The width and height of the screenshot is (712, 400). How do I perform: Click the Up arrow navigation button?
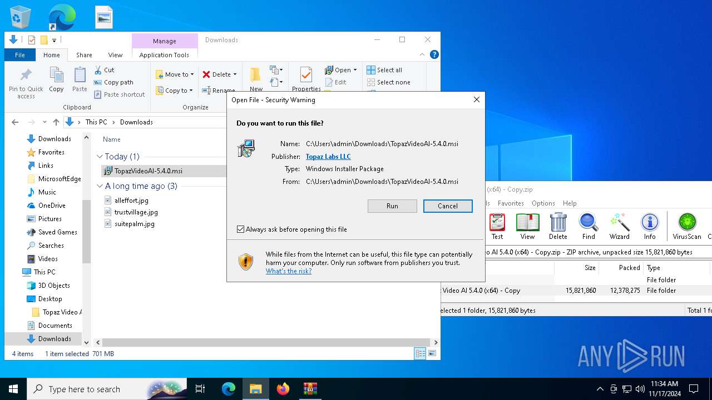point(56,122)
